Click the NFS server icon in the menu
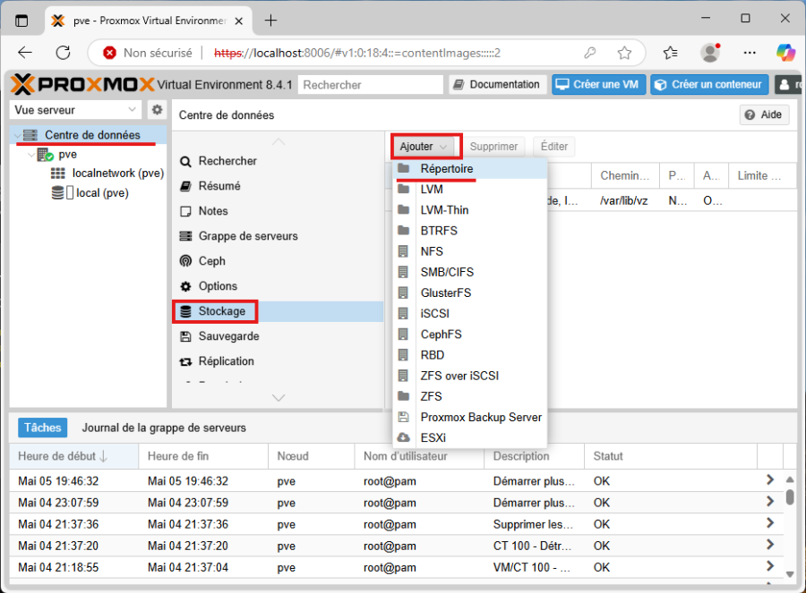806x593 pixels. 404,251
